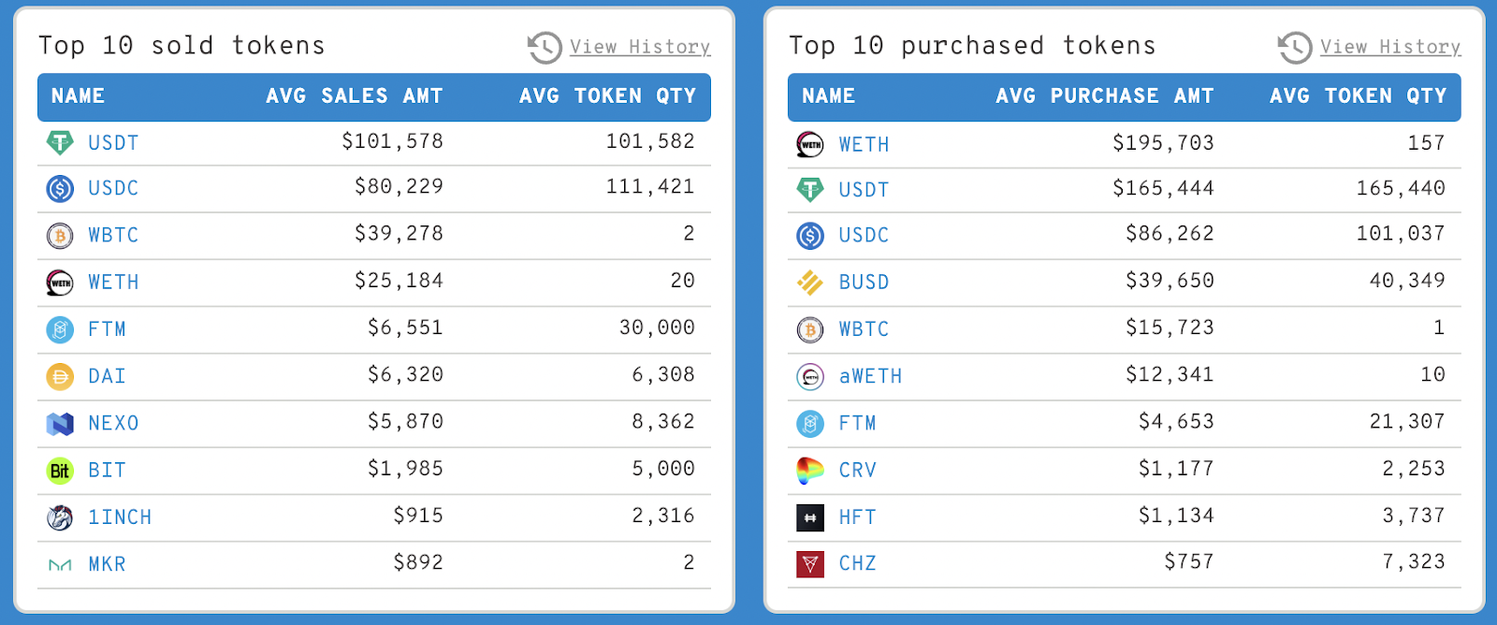Open the FTM link in sold tokens
This screenshot has width=1497, height=625.
(107, 329)
